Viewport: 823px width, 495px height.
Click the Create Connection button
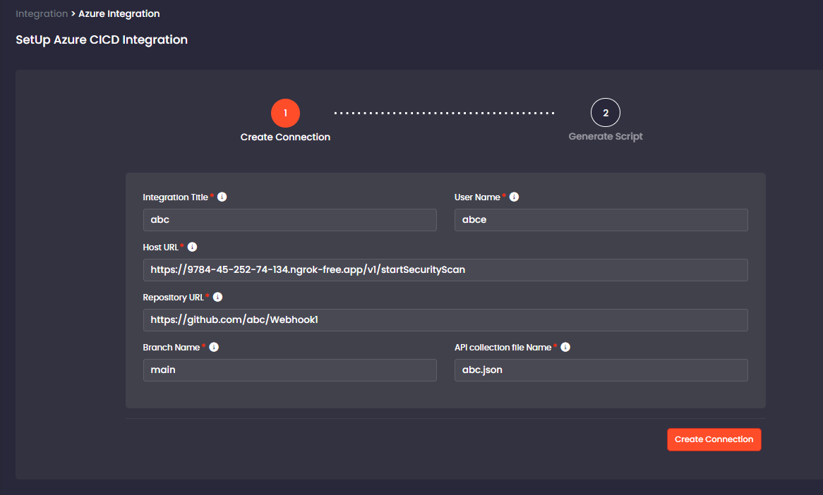click(x=714, y=439)
